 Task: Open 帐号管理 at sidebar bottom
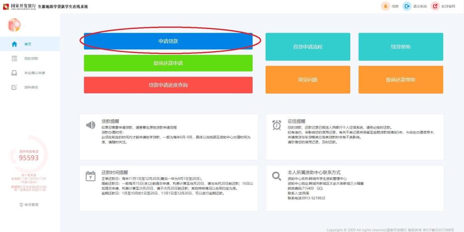coord(29,204)
